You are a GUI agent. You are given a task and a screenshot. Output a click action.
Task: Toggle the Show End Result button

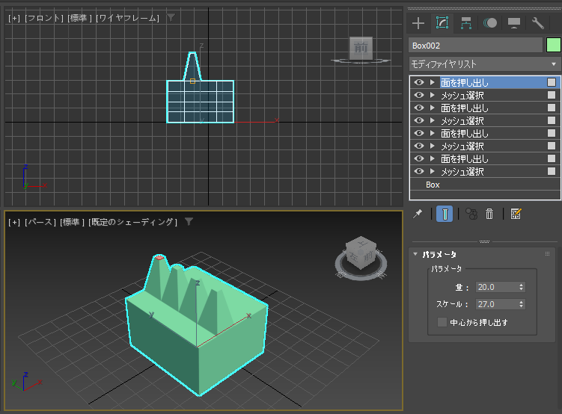[445, 214]
